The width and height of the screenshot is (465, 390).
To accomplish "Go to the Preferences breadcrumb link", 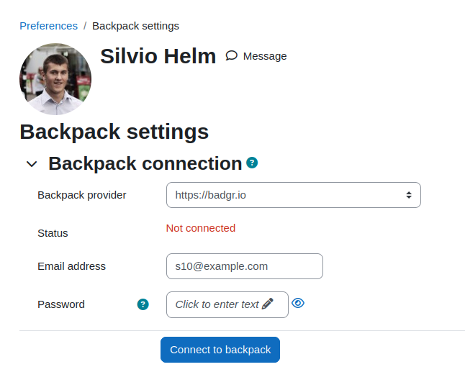I will click(49, 26).
